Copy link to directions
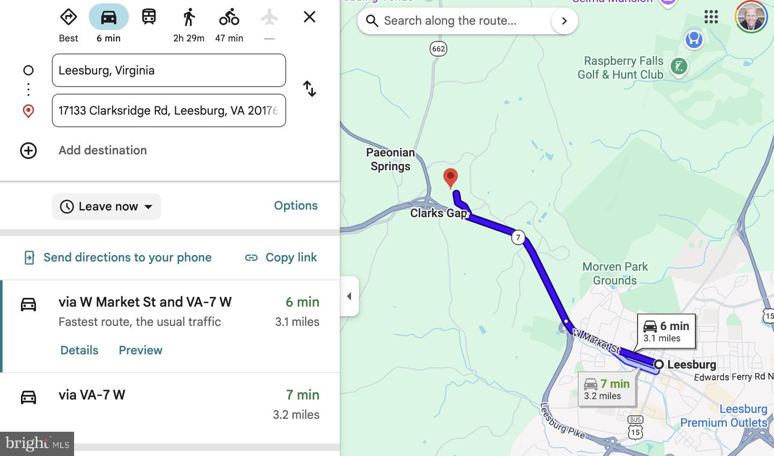 pyautogui.click(x=281, y=258)
